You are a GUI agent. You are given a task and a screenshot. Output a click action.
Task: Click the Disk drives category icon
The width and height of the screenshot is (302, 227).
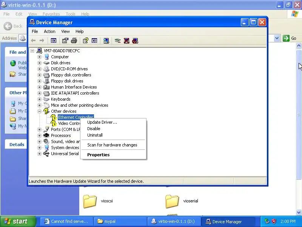[x=46, y=63]
